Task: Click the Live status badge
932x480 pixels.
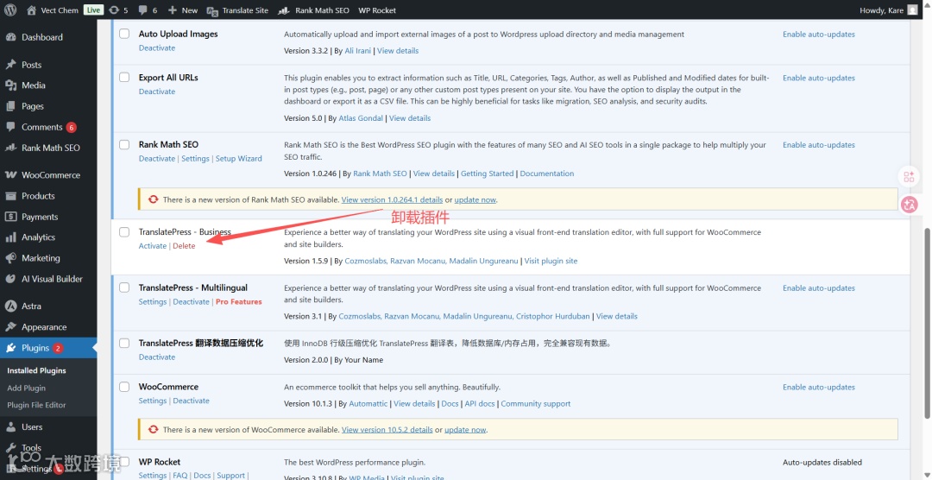Action: coord(92,10)
